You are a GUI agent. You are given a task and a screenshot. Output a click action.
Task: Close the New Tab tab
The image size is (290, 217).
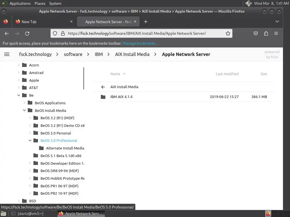tap(71, 21)
